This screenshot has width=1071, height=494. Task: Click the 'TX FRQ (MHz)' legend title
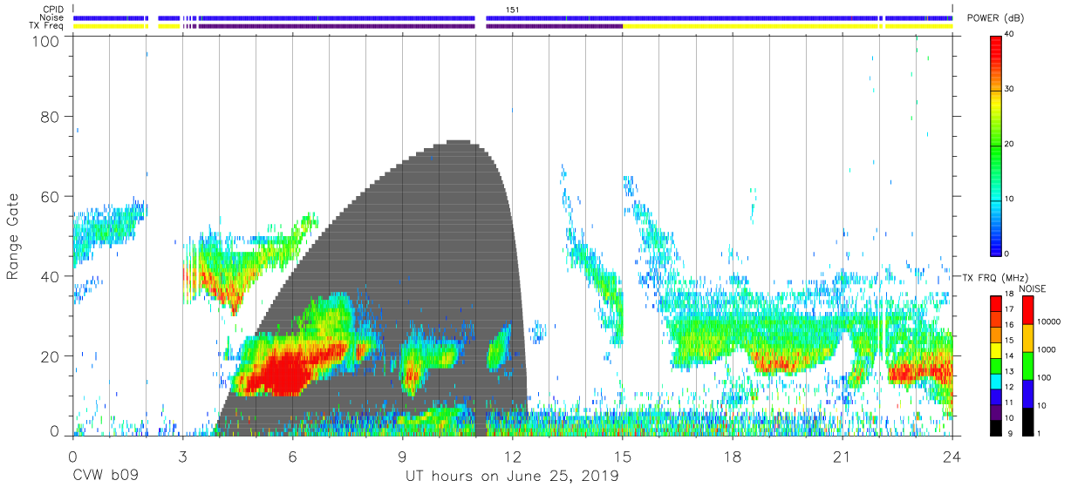tap(997, 277)
